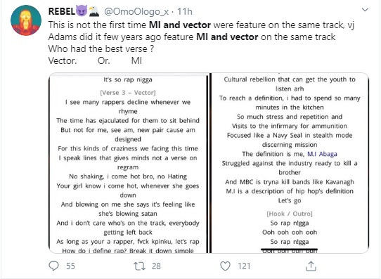381x279 pixels.
Task: Click the retweet arrows icon
Action: point(140,266)
